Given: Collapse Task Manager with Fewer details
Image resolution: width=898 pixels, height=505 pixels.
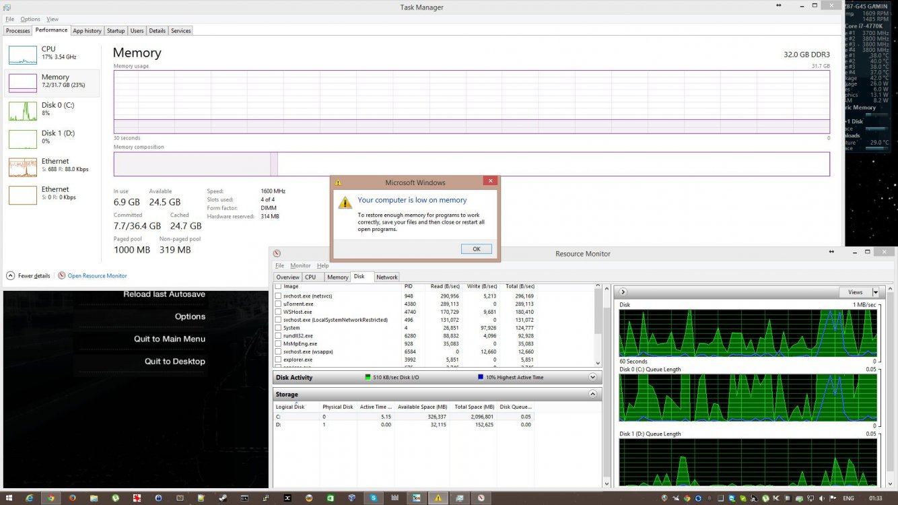Looking at the screenshot, I should click(29, 275).
